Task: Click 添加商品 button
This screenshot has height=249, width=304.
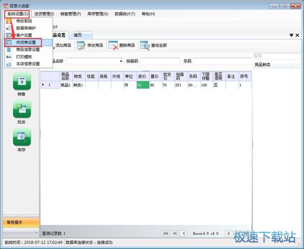Action: pos(62,45)
